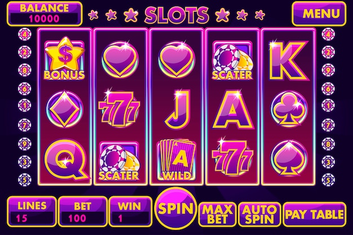Open the Pay Table
The height and width of the screenshot is (235, 353).
point(315,214)
